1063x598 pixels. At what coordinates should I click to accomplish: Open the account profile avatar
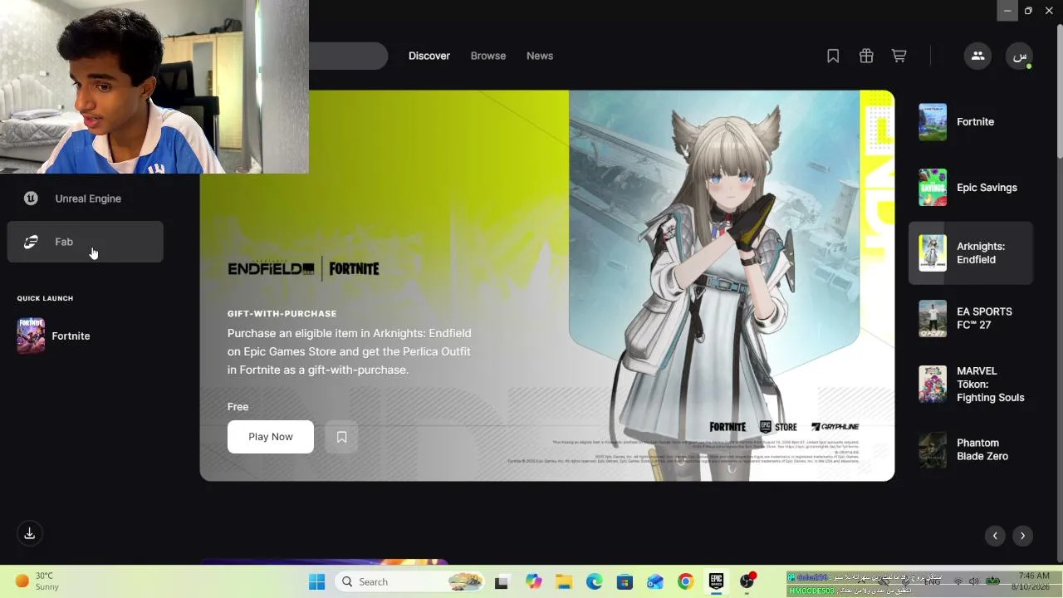1020,56
